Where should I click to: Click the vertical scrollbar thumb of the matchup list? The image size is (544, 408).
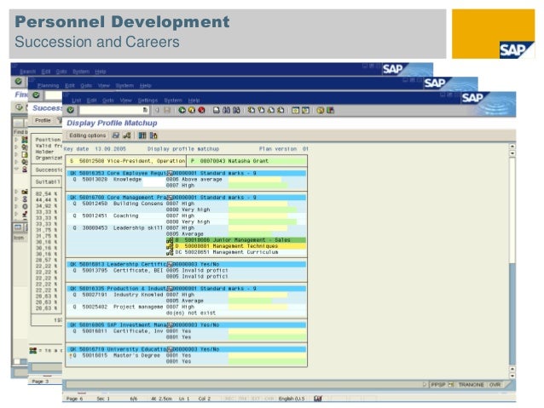[512, 210]
